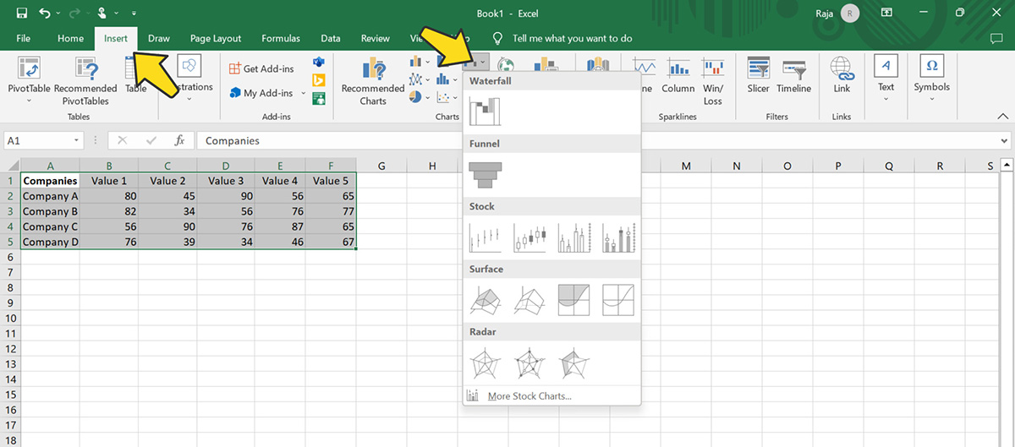Click the Timeline filter icon

coord(793,76)
